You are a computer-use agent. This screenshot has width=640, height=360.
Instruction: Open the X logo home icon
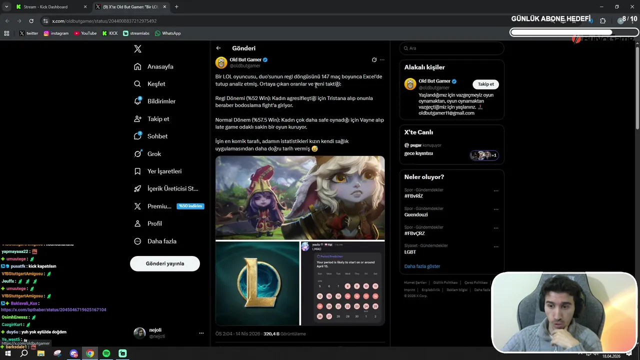pyautogui.click(x=138, y=49)
